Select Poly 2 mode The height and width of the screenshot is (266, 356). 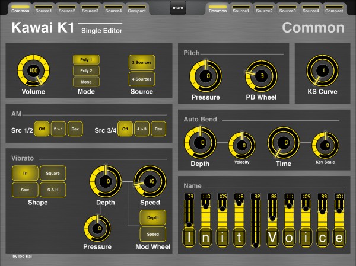(86, 70)
